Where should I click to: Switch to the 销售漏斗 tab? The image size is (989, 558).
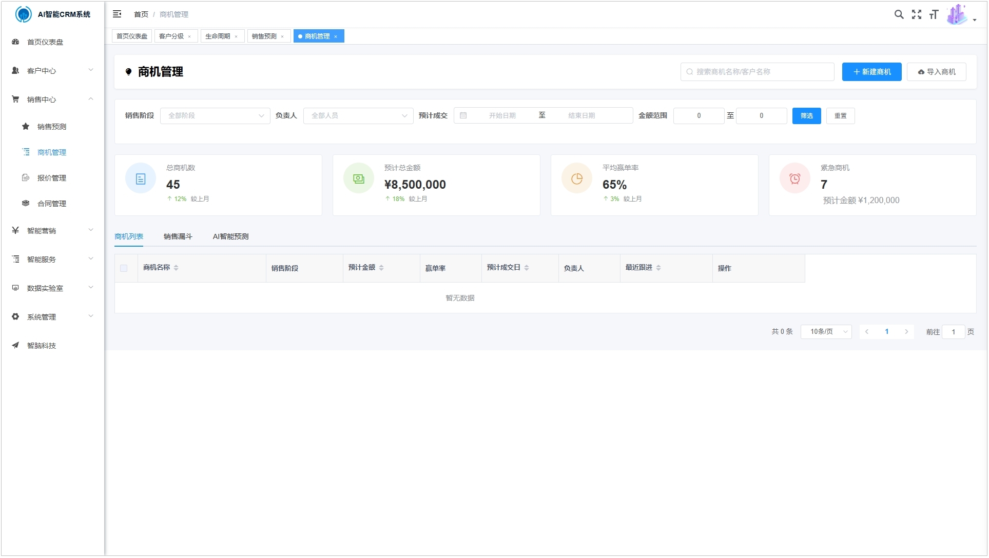coord(178,236)
